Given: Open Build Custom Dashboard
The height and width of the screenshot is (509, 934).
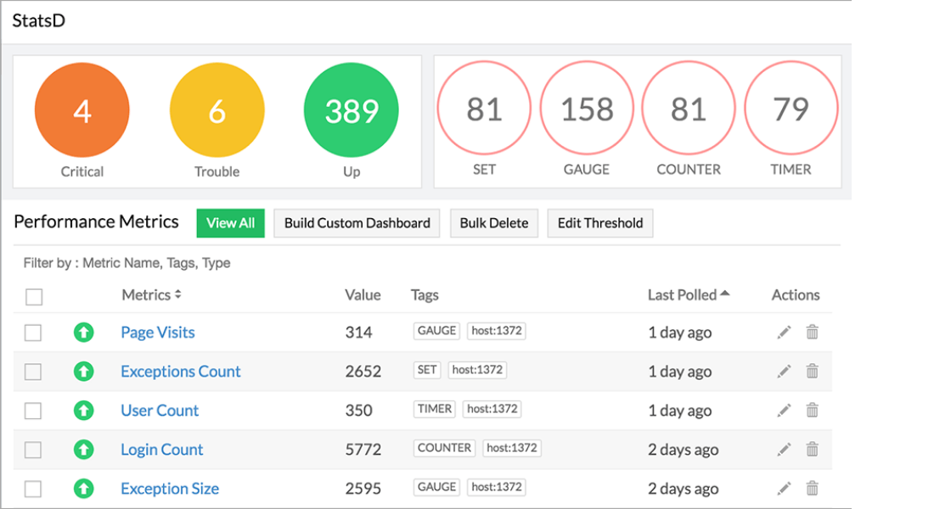Looking at the screenshot, I should click(x=357, y=223).
